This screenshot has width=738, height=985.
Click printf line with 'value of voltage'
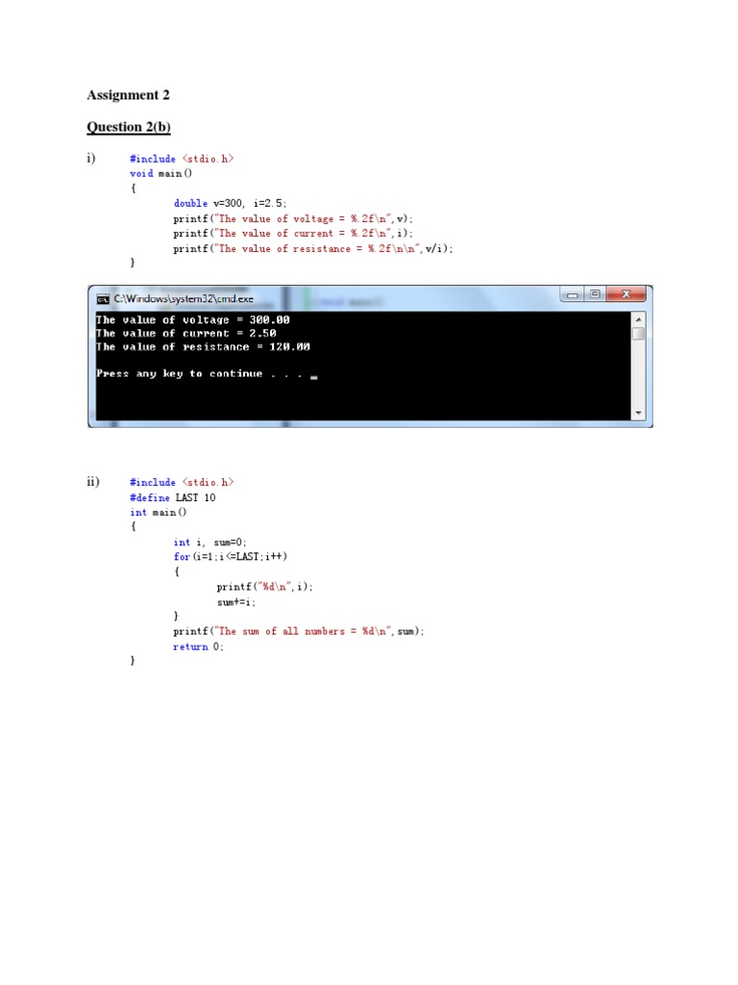click(x=293, y=218)
